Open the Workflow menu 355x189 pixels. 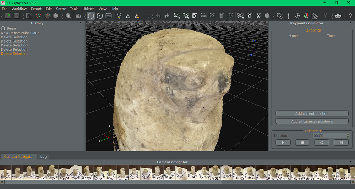(19, 9)
